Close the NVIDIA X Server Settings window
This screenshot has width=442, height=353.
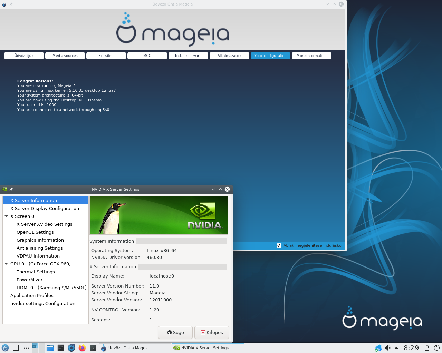coord(227,189)
